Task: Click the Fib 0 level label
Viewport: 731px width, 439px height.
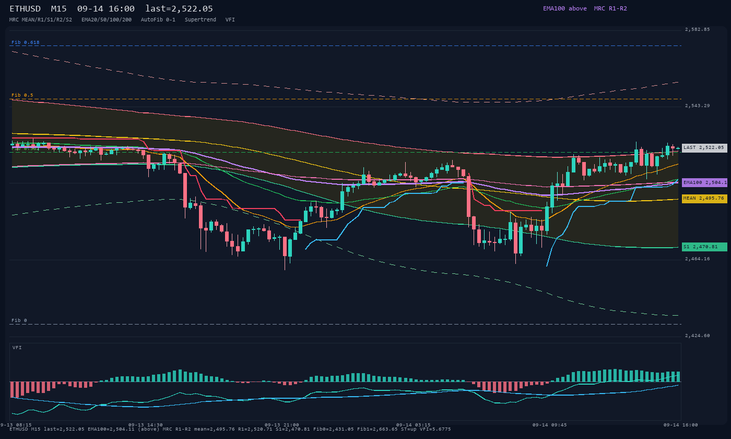Action: (19, 320)
